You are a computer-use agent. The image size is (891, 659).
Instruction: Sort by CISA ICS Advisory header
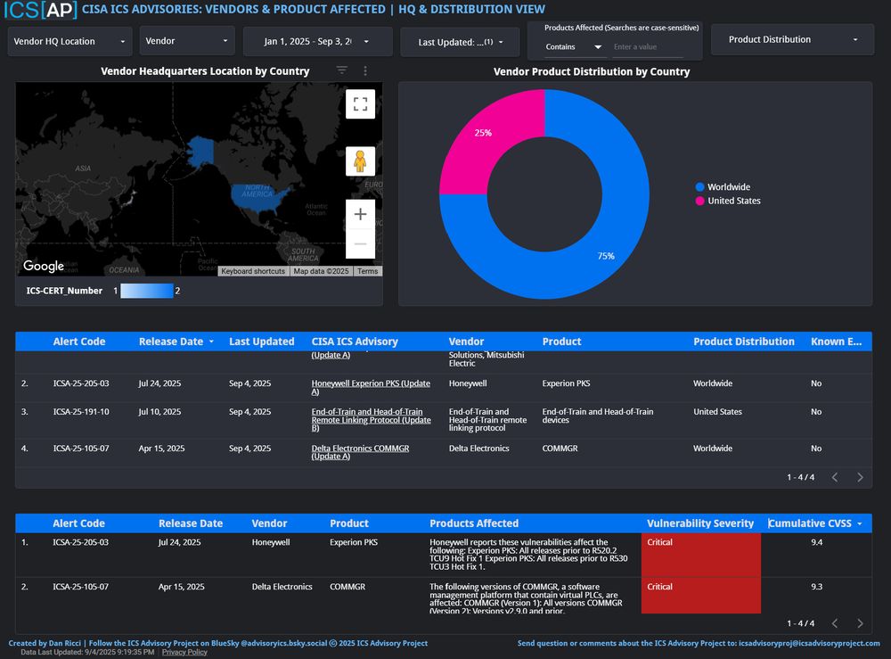pos(355,342)
